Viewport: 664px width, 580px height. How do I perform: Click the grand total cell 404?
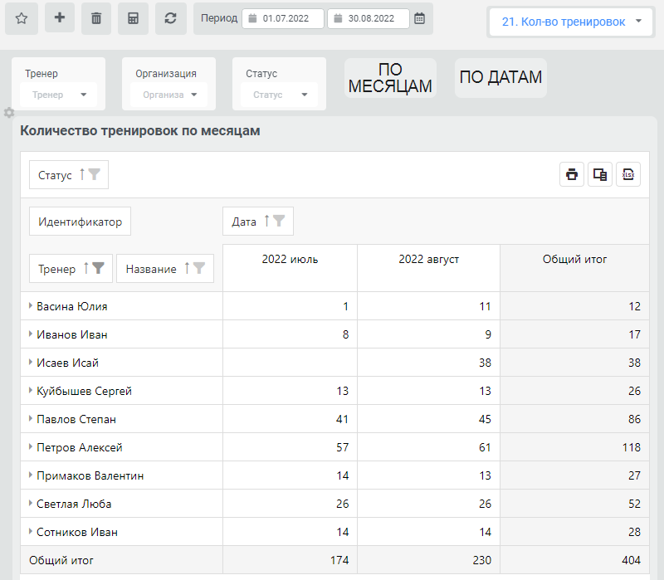[574, 560]
